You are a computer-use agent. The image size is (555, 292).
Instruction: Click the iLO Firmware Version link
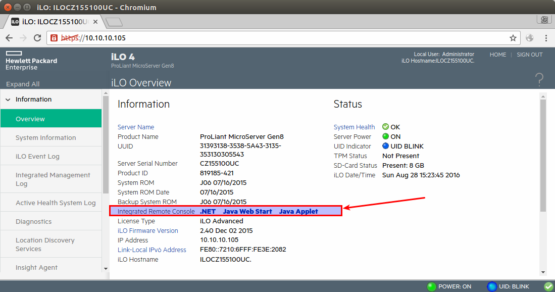click(147, 230)
